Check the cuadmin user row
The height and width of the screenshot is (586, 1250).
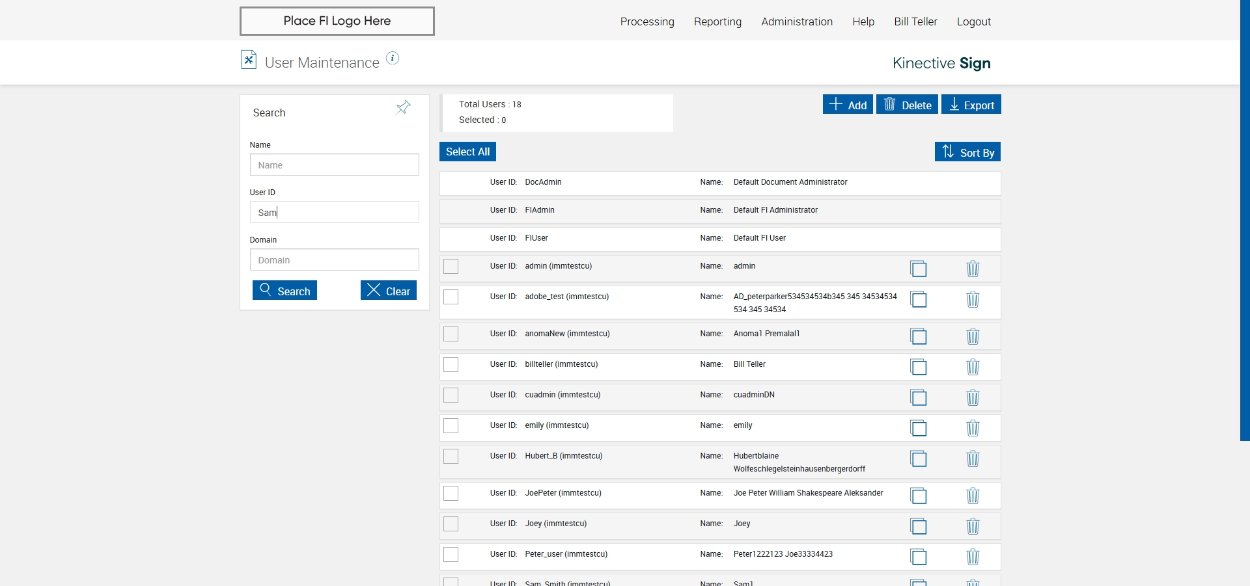tap(451, 395)
